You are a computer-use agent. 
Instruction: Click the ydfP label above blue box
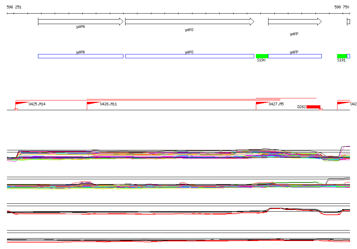(294, 52)
